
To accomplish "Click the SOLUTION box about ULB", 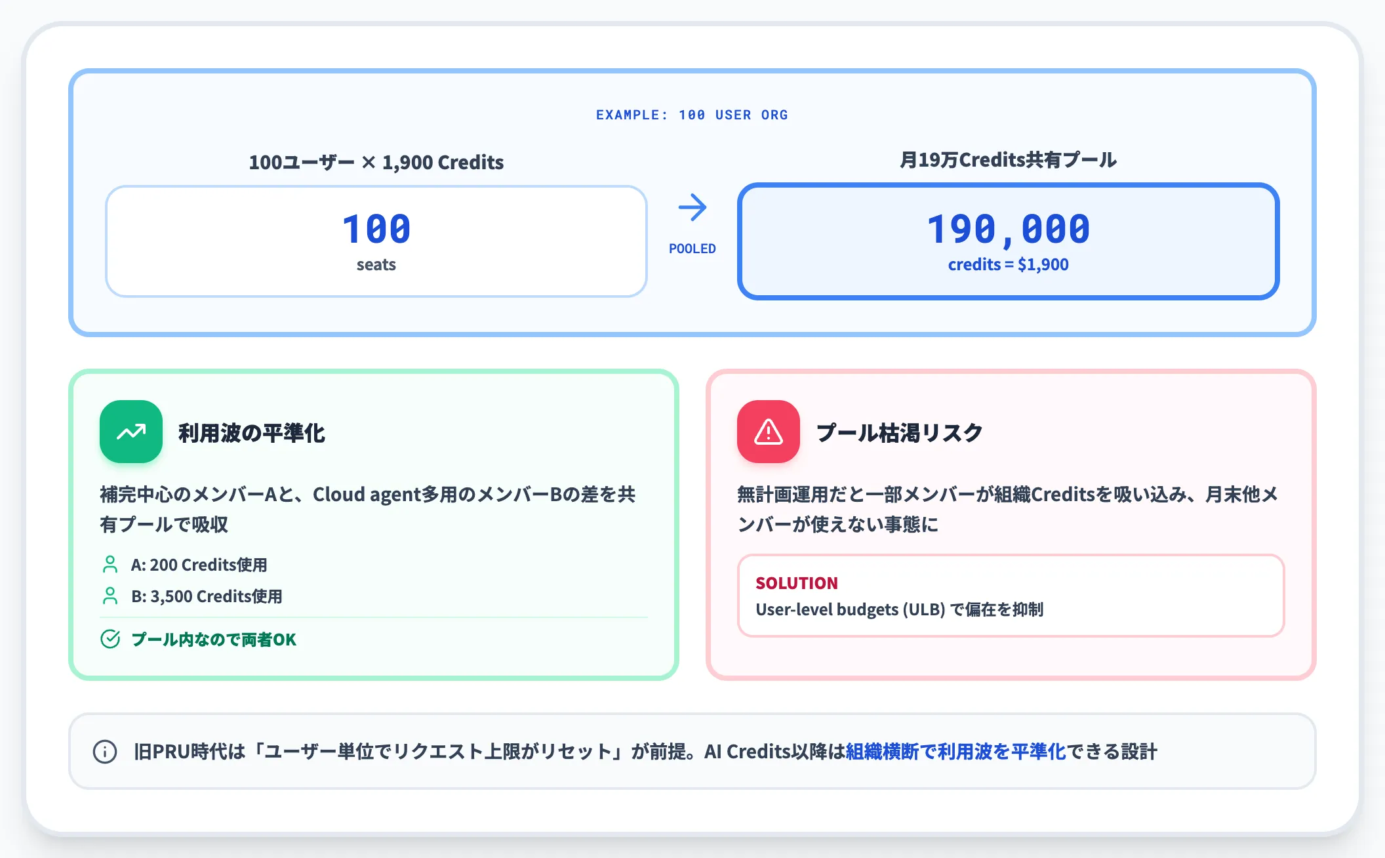I will point(1011,596).
